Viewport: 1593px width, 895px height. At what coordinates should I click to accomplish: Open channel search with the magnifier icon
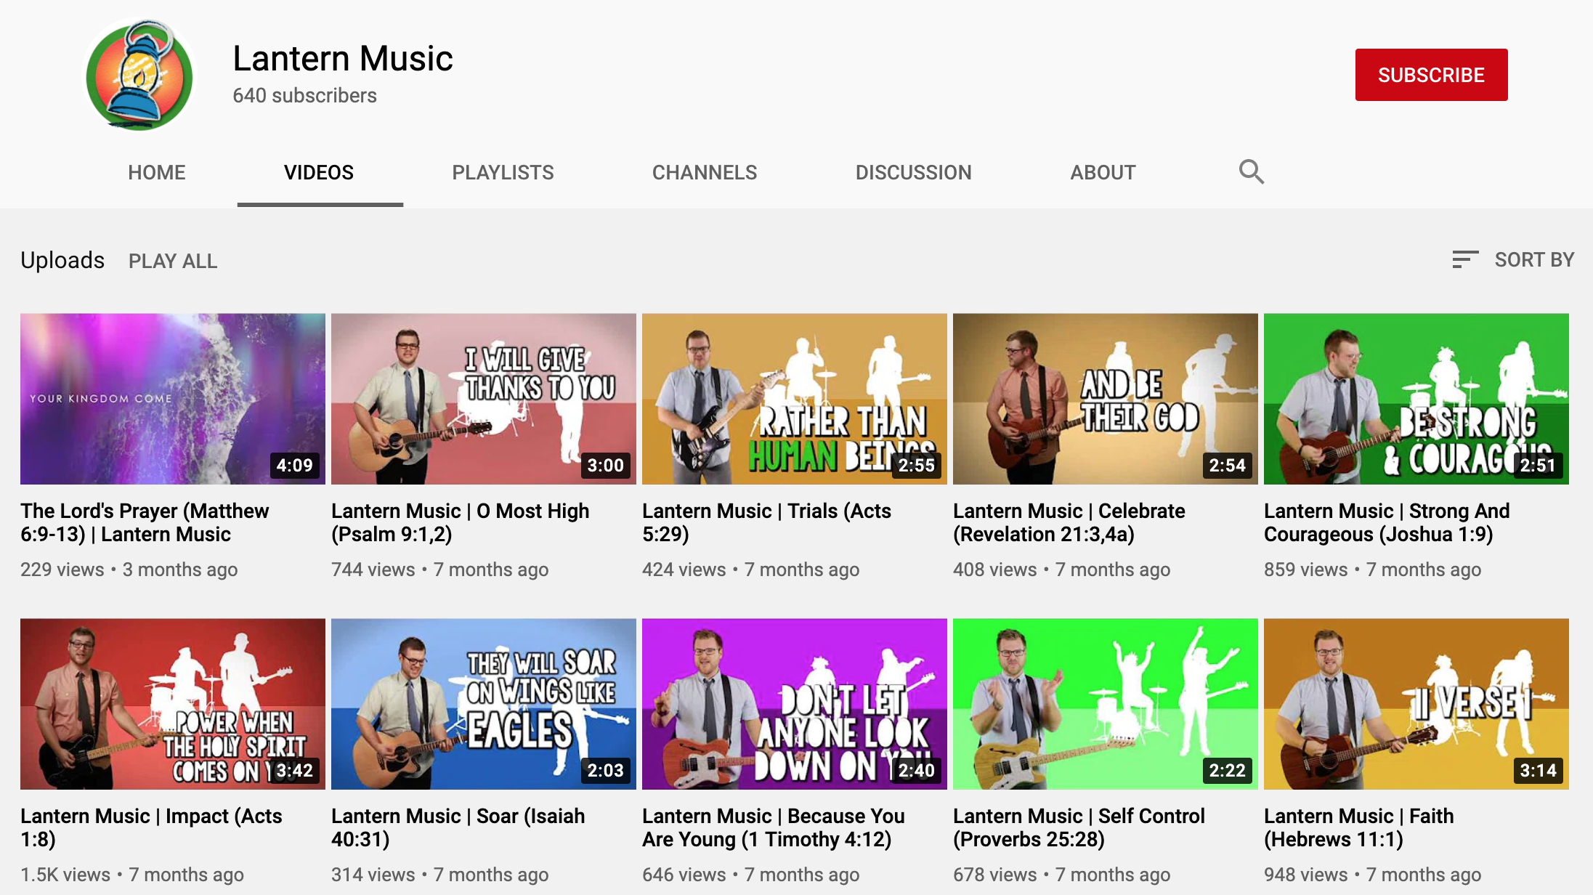pos(1251,171)
